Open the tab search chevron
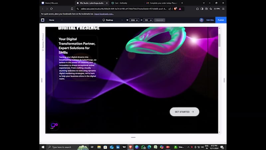Screen dimensions: 266x150 coord(204,3)
